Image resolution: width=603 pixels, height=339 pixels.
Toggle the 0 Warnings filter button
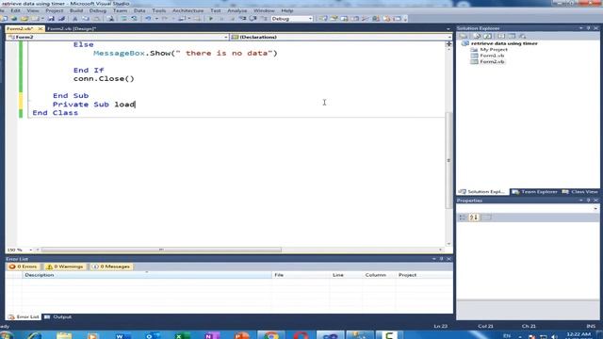(x=65, y=266)
